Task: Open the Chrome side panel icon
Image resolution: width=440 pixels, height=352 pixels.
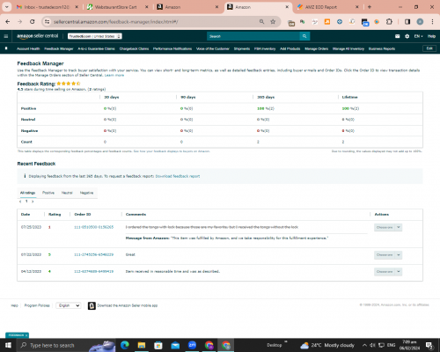Action: click(407, 22)
